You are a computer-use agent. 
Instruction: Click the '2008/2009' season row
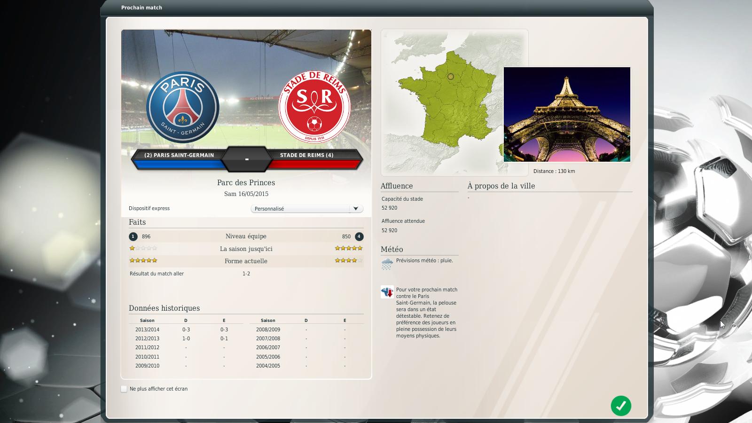pyautogui.click(x=306, y=329)
